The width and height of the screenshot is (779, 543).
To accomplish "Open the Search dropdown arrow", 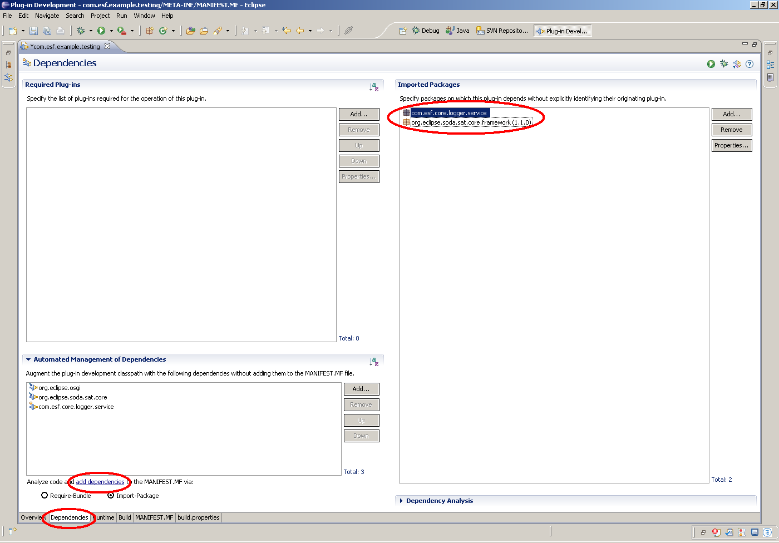I will click(x=228, y=31).
